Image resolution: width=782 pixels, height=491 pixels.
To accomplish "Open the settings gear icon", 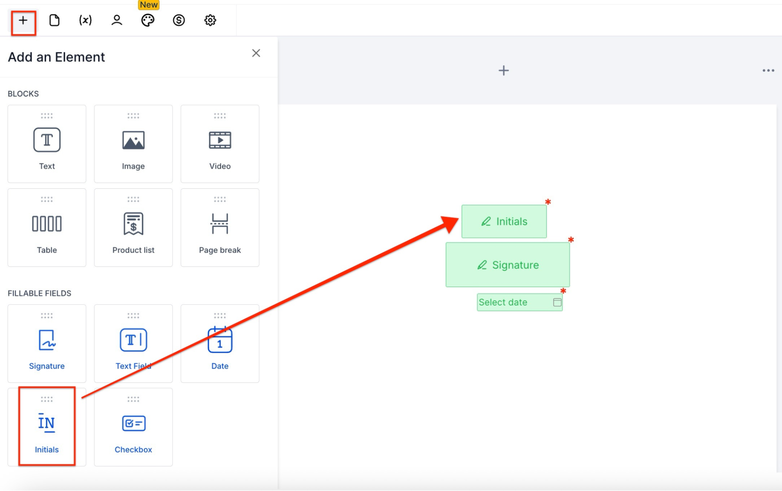I will [x=210, y=20].
